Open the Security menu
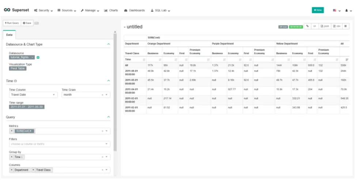 (x=44, y=11)
